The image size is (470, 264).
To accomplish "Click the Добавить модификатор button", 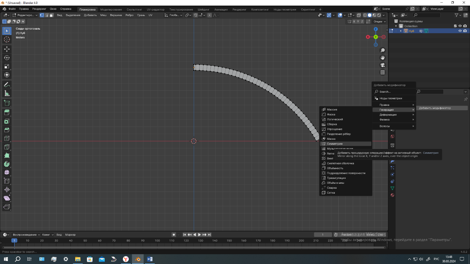I will (435, 108).
